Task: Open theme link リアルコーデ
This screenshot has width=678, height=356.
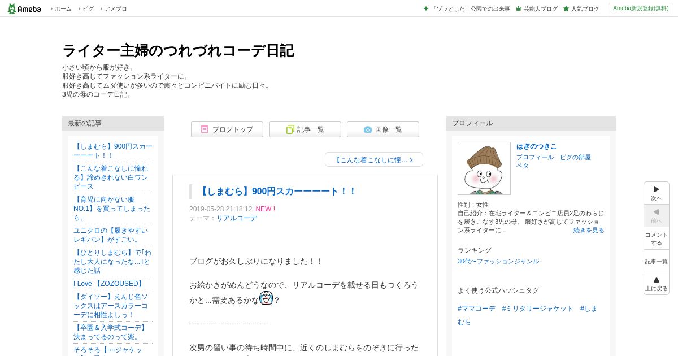Action: [237, 218]
